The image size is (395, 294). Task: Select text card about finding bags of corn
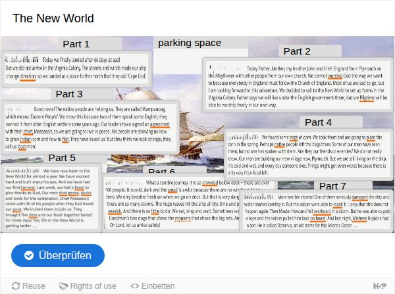point(309,155)
